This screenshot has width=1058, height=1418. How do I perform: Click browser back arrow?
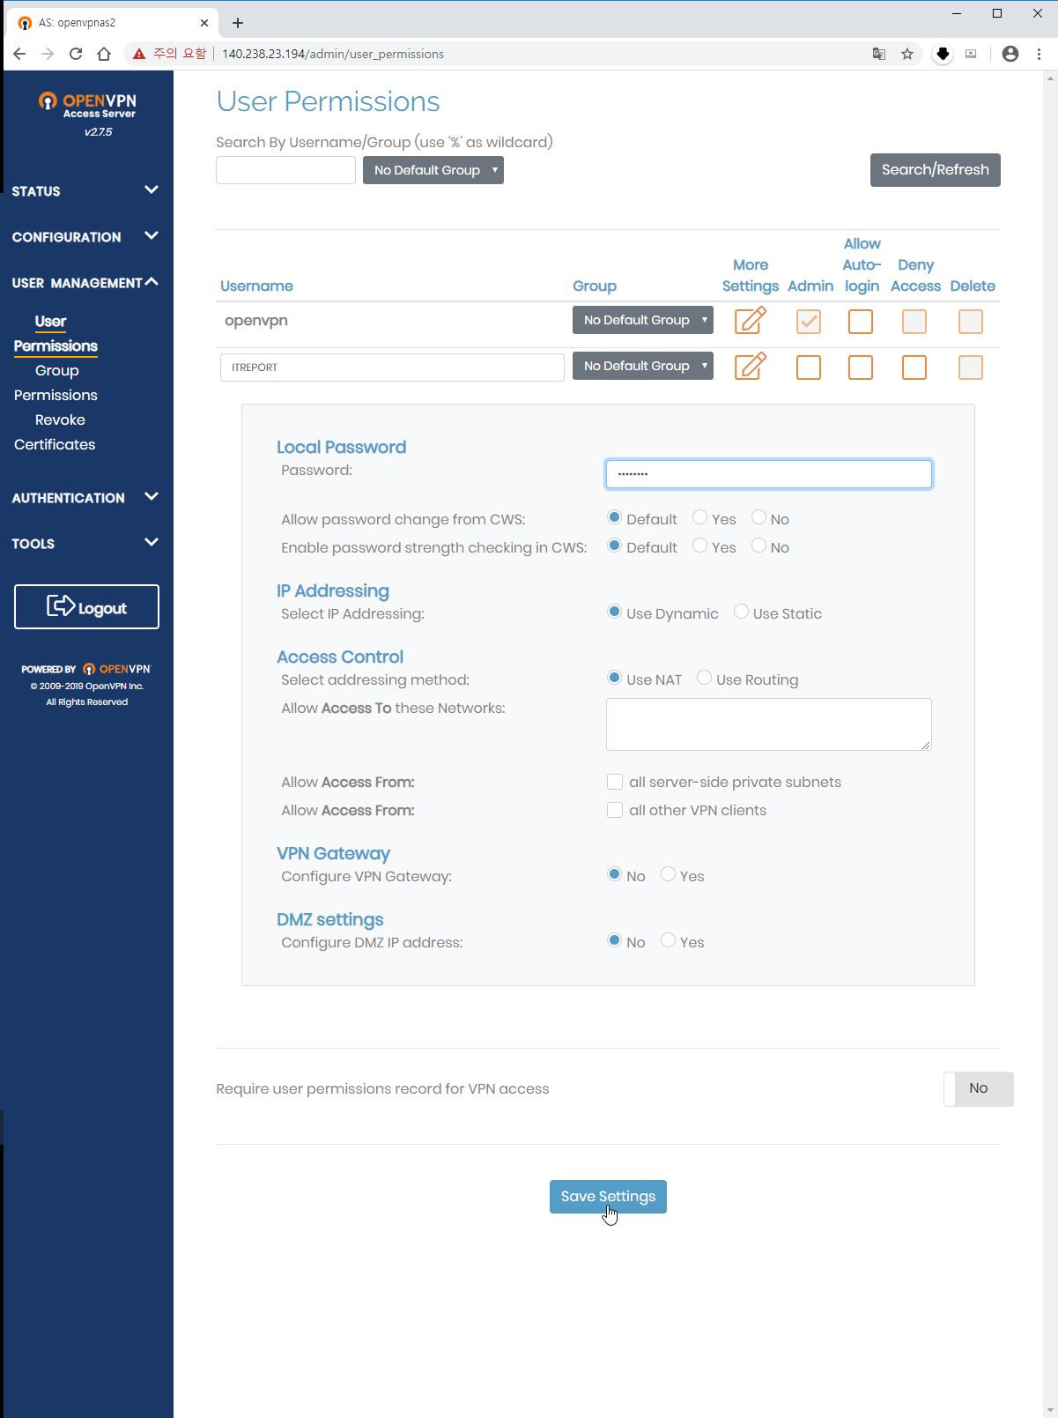(19, 54)
